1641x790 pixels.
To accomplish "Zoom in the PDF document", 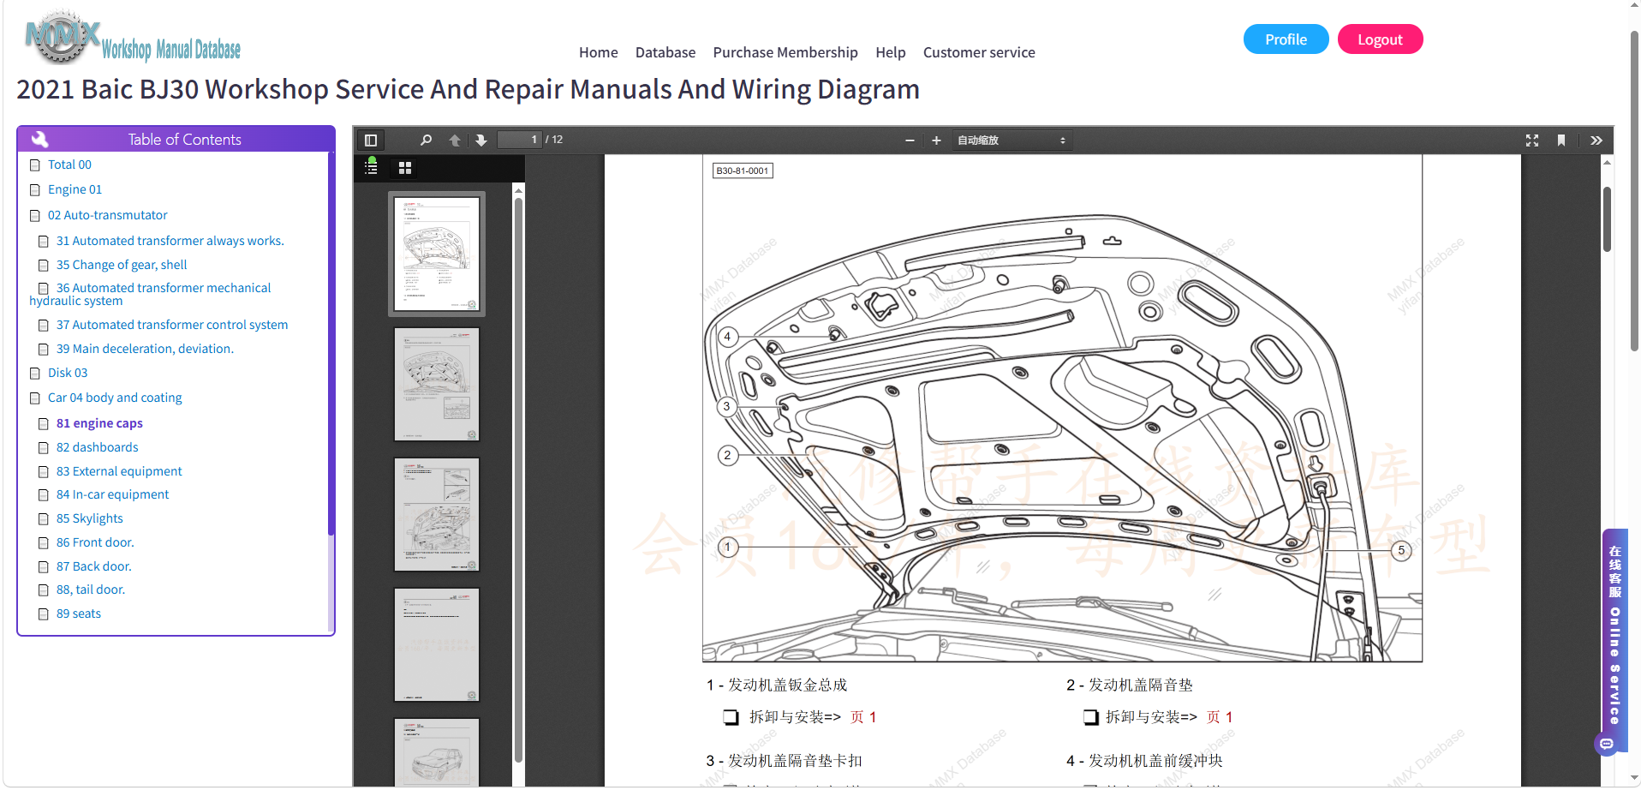I will pos(936,141).
